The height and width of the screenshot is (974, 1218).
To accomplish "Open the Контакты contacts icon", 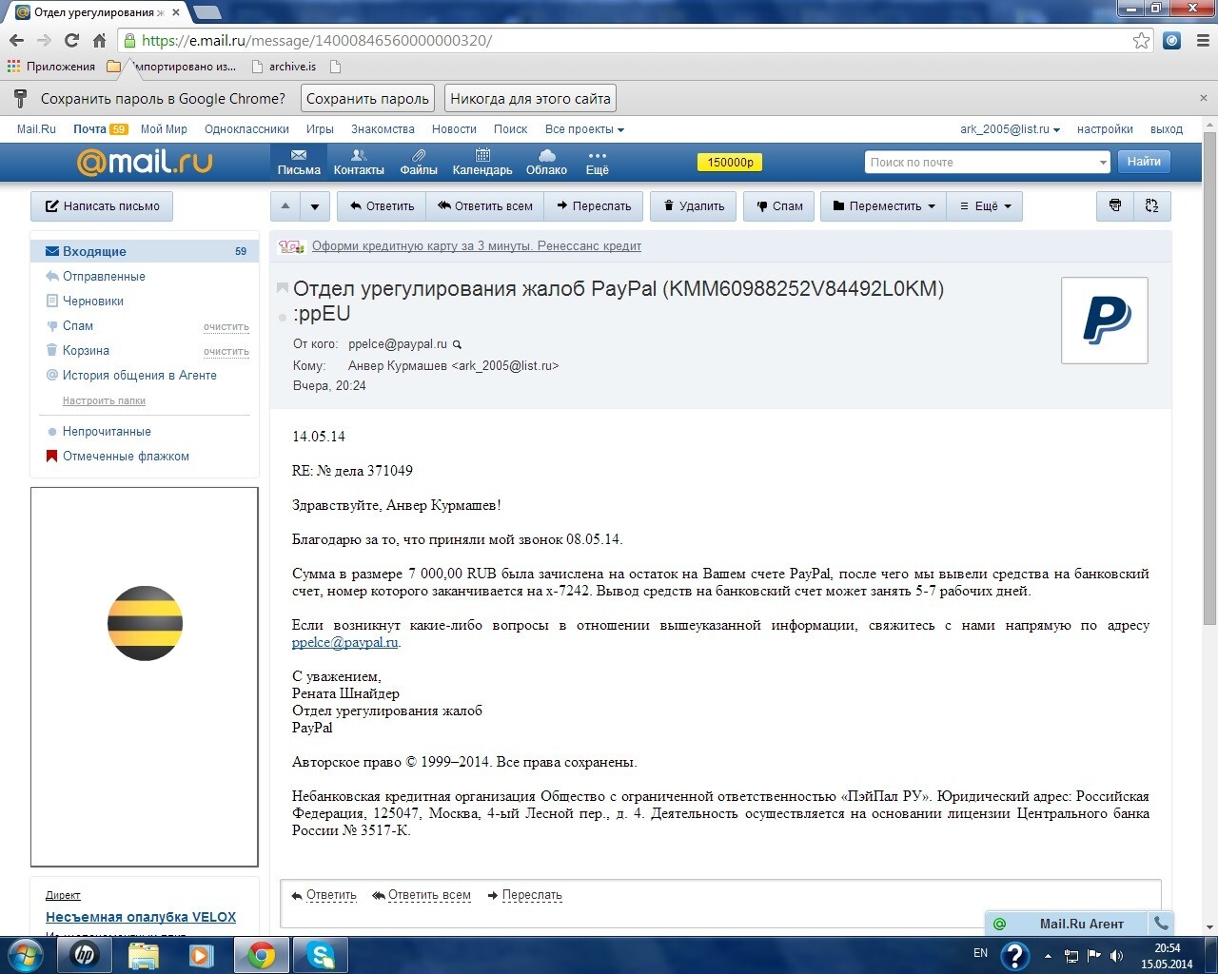I will [359, 162].
